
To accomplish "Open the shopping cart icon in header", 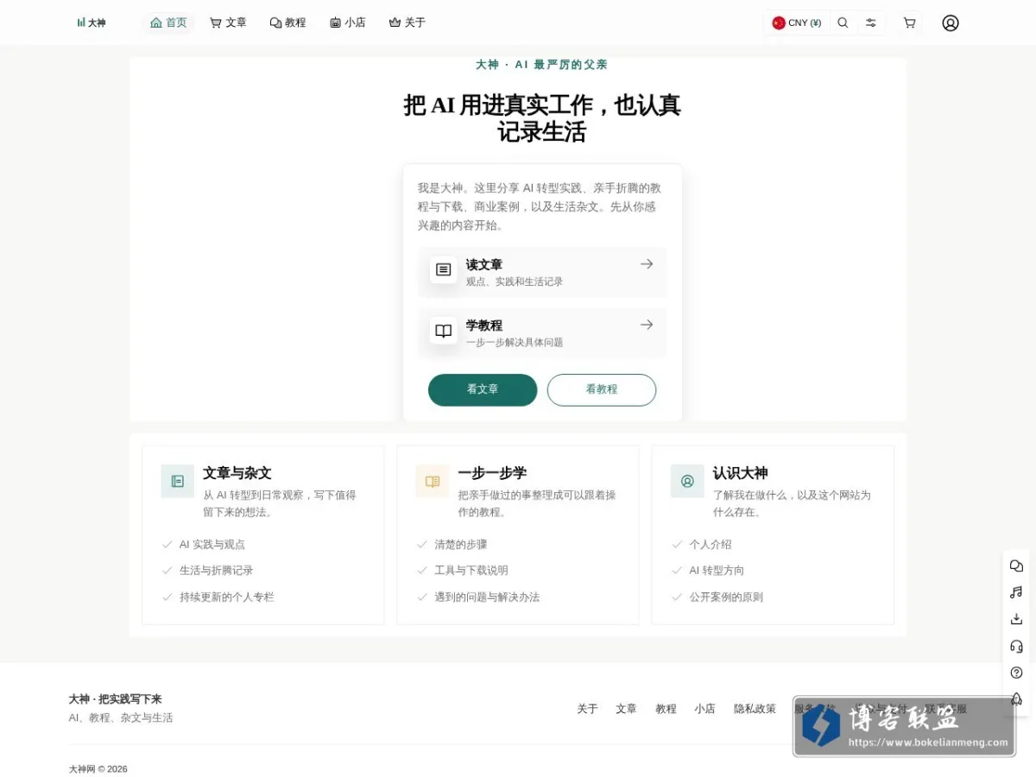I will [909, 22].
